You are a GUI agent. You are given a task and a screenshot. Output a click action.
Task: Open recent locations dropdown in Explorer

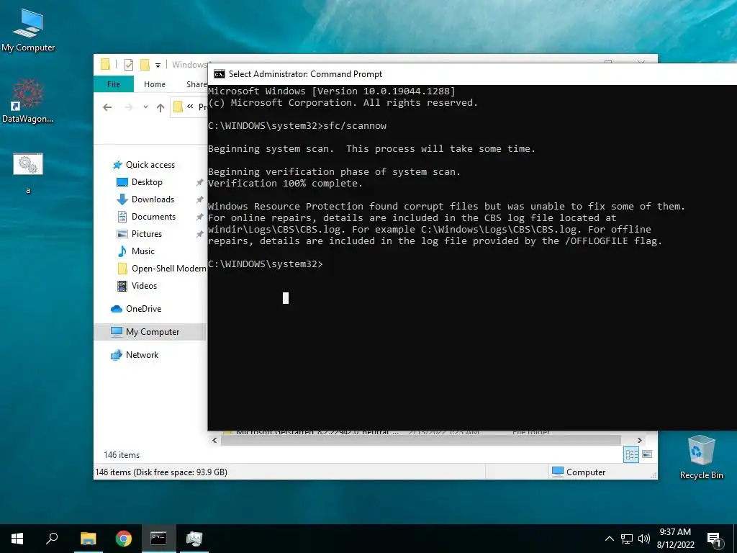[145, 107]
